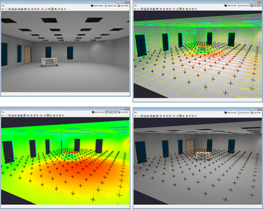Click the leftmost window pane in the wireframe mesh view
This screenshot has height=209, width=263.
tap(140, 45)
